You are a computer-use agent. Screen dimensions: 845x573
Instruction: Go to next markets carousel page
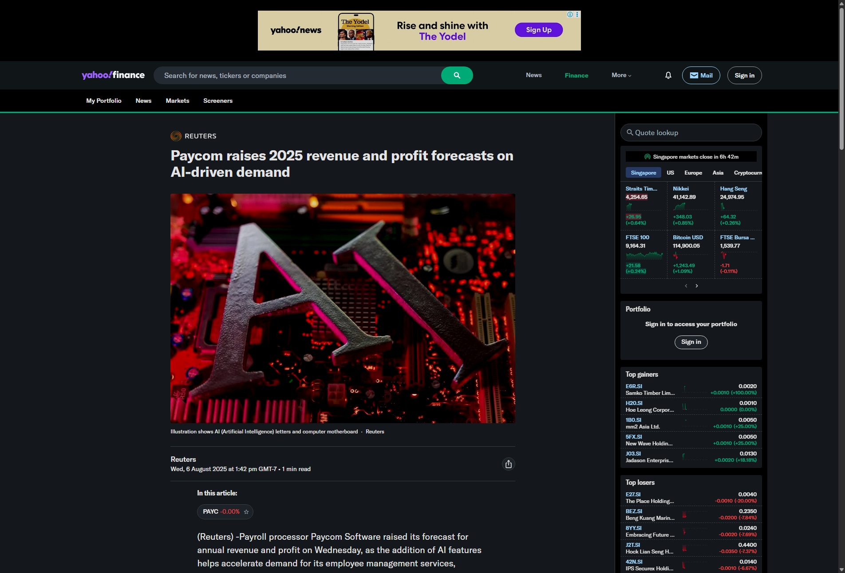click(x=697, y=286)
